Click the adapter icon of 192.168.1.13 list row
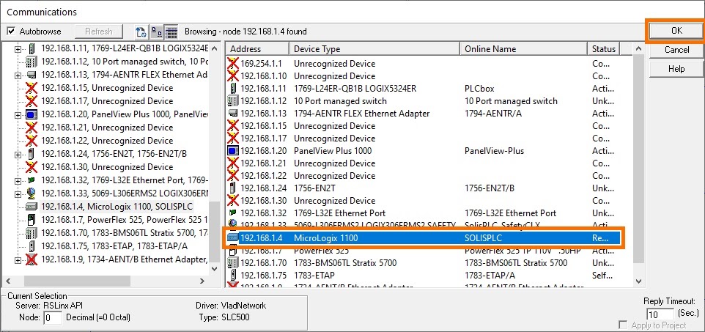The image size is (705, 332). point(233,114)
